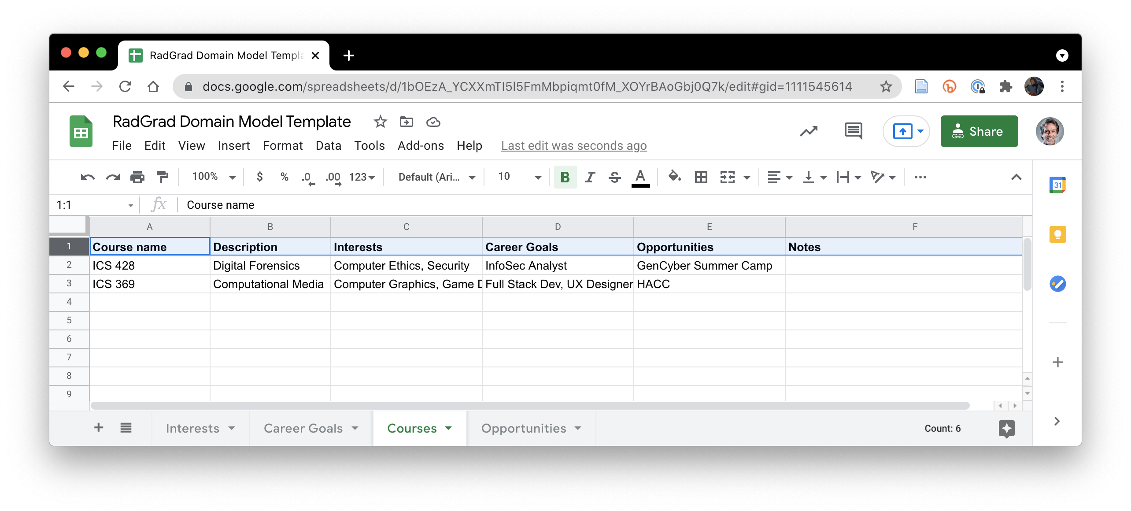Open vertical align dropdown
The width and height of the screenshot is (1131, 511).
point(814,177)
